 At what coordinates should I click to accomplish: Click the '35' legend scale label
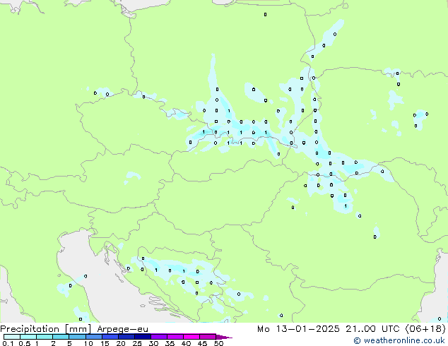click(x=170, y=343)
